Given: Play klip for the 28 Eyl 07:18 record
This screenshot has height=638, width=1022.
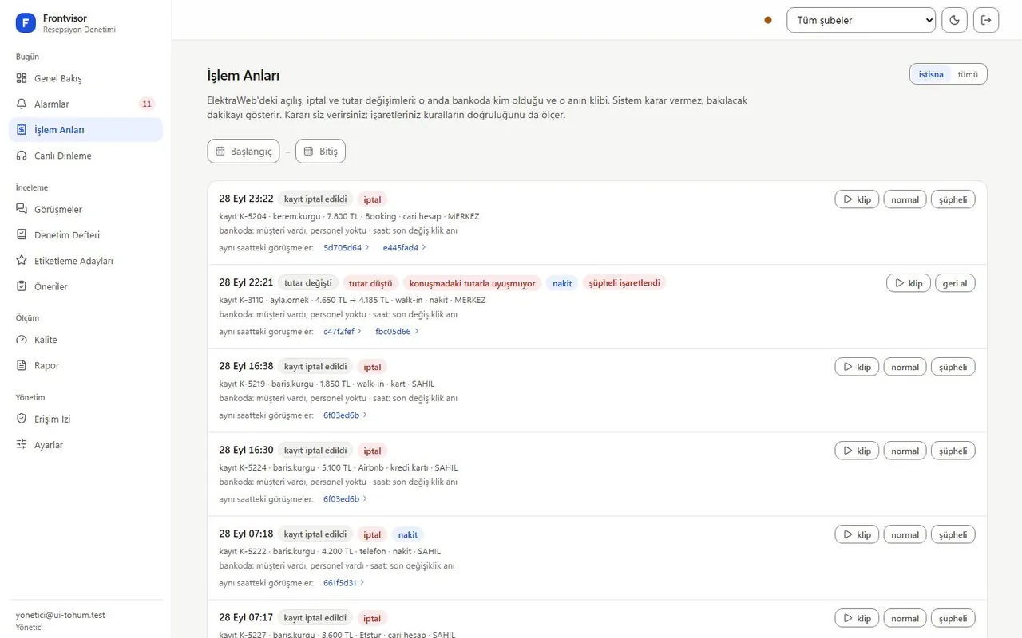Looking at the screenshot, I should (x=857, y=534).
